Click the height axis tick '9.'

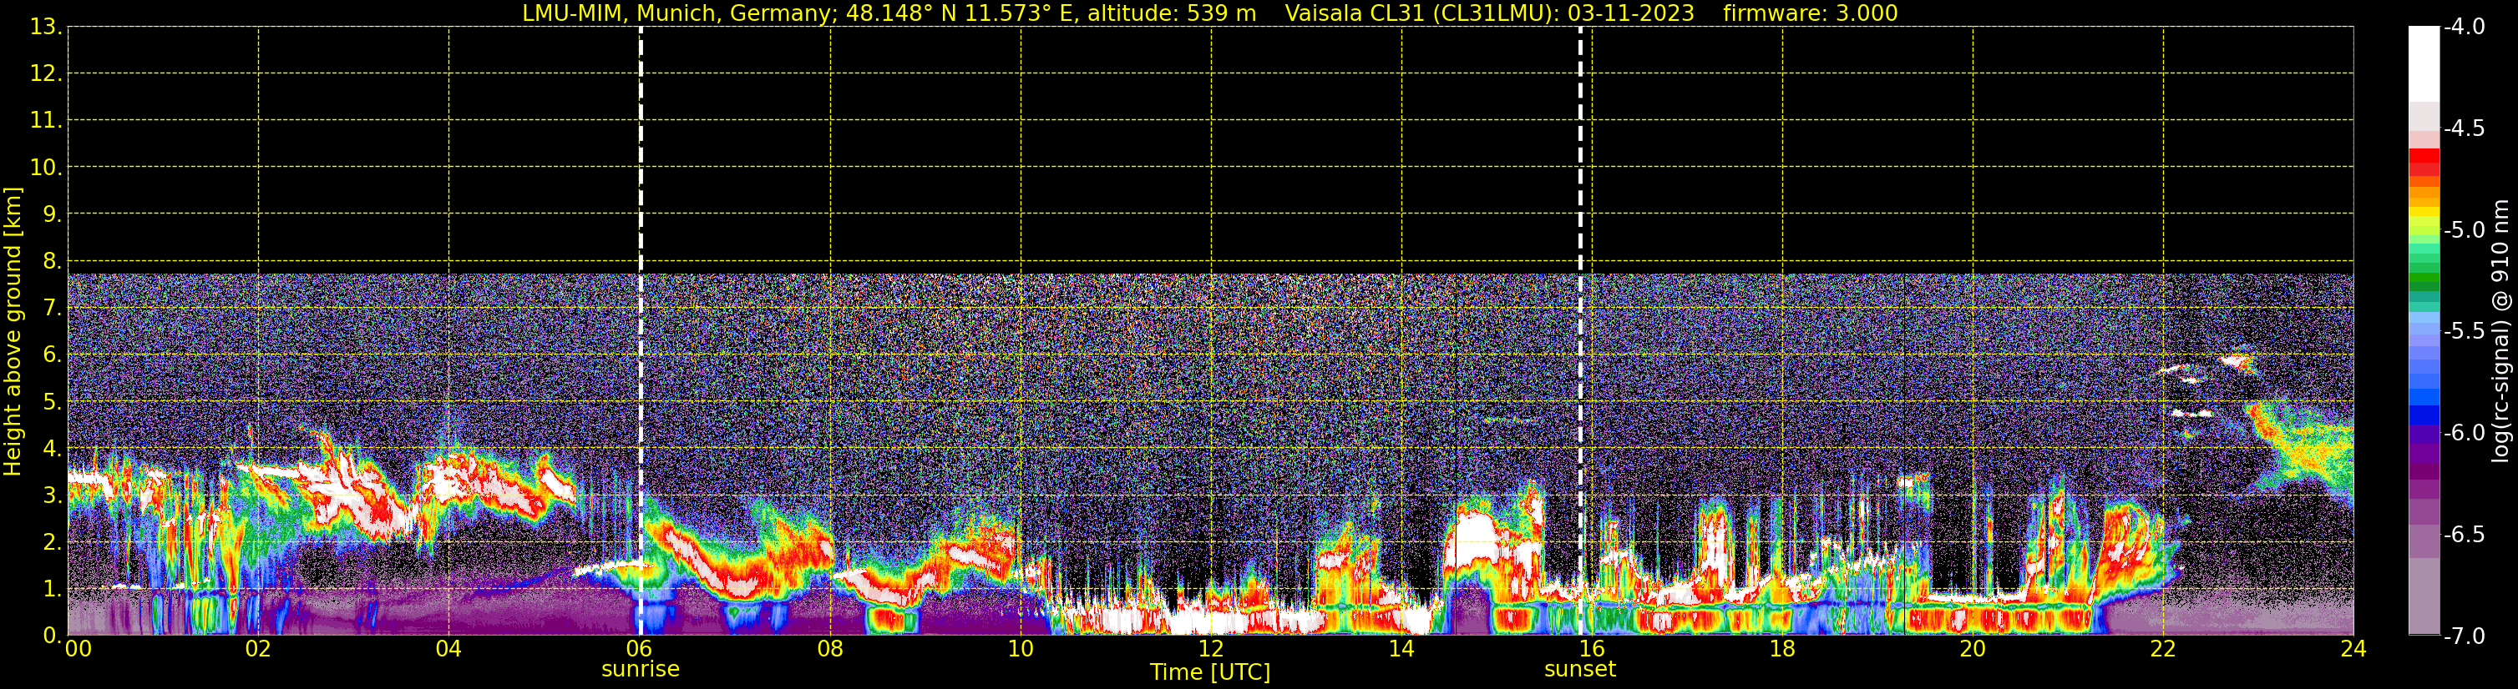click(x=52, y=214)
